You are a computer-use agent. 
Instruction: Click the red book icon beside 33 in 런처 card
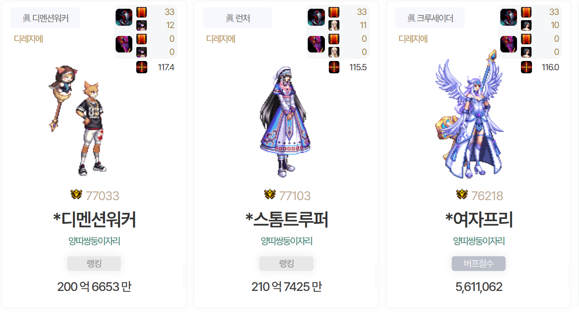click(334, 12)
